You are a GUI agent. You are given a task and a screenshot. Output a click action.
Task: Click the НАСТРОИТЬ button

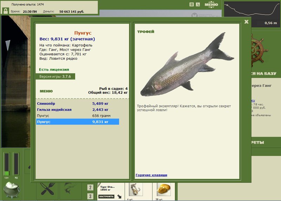(106, 196)
